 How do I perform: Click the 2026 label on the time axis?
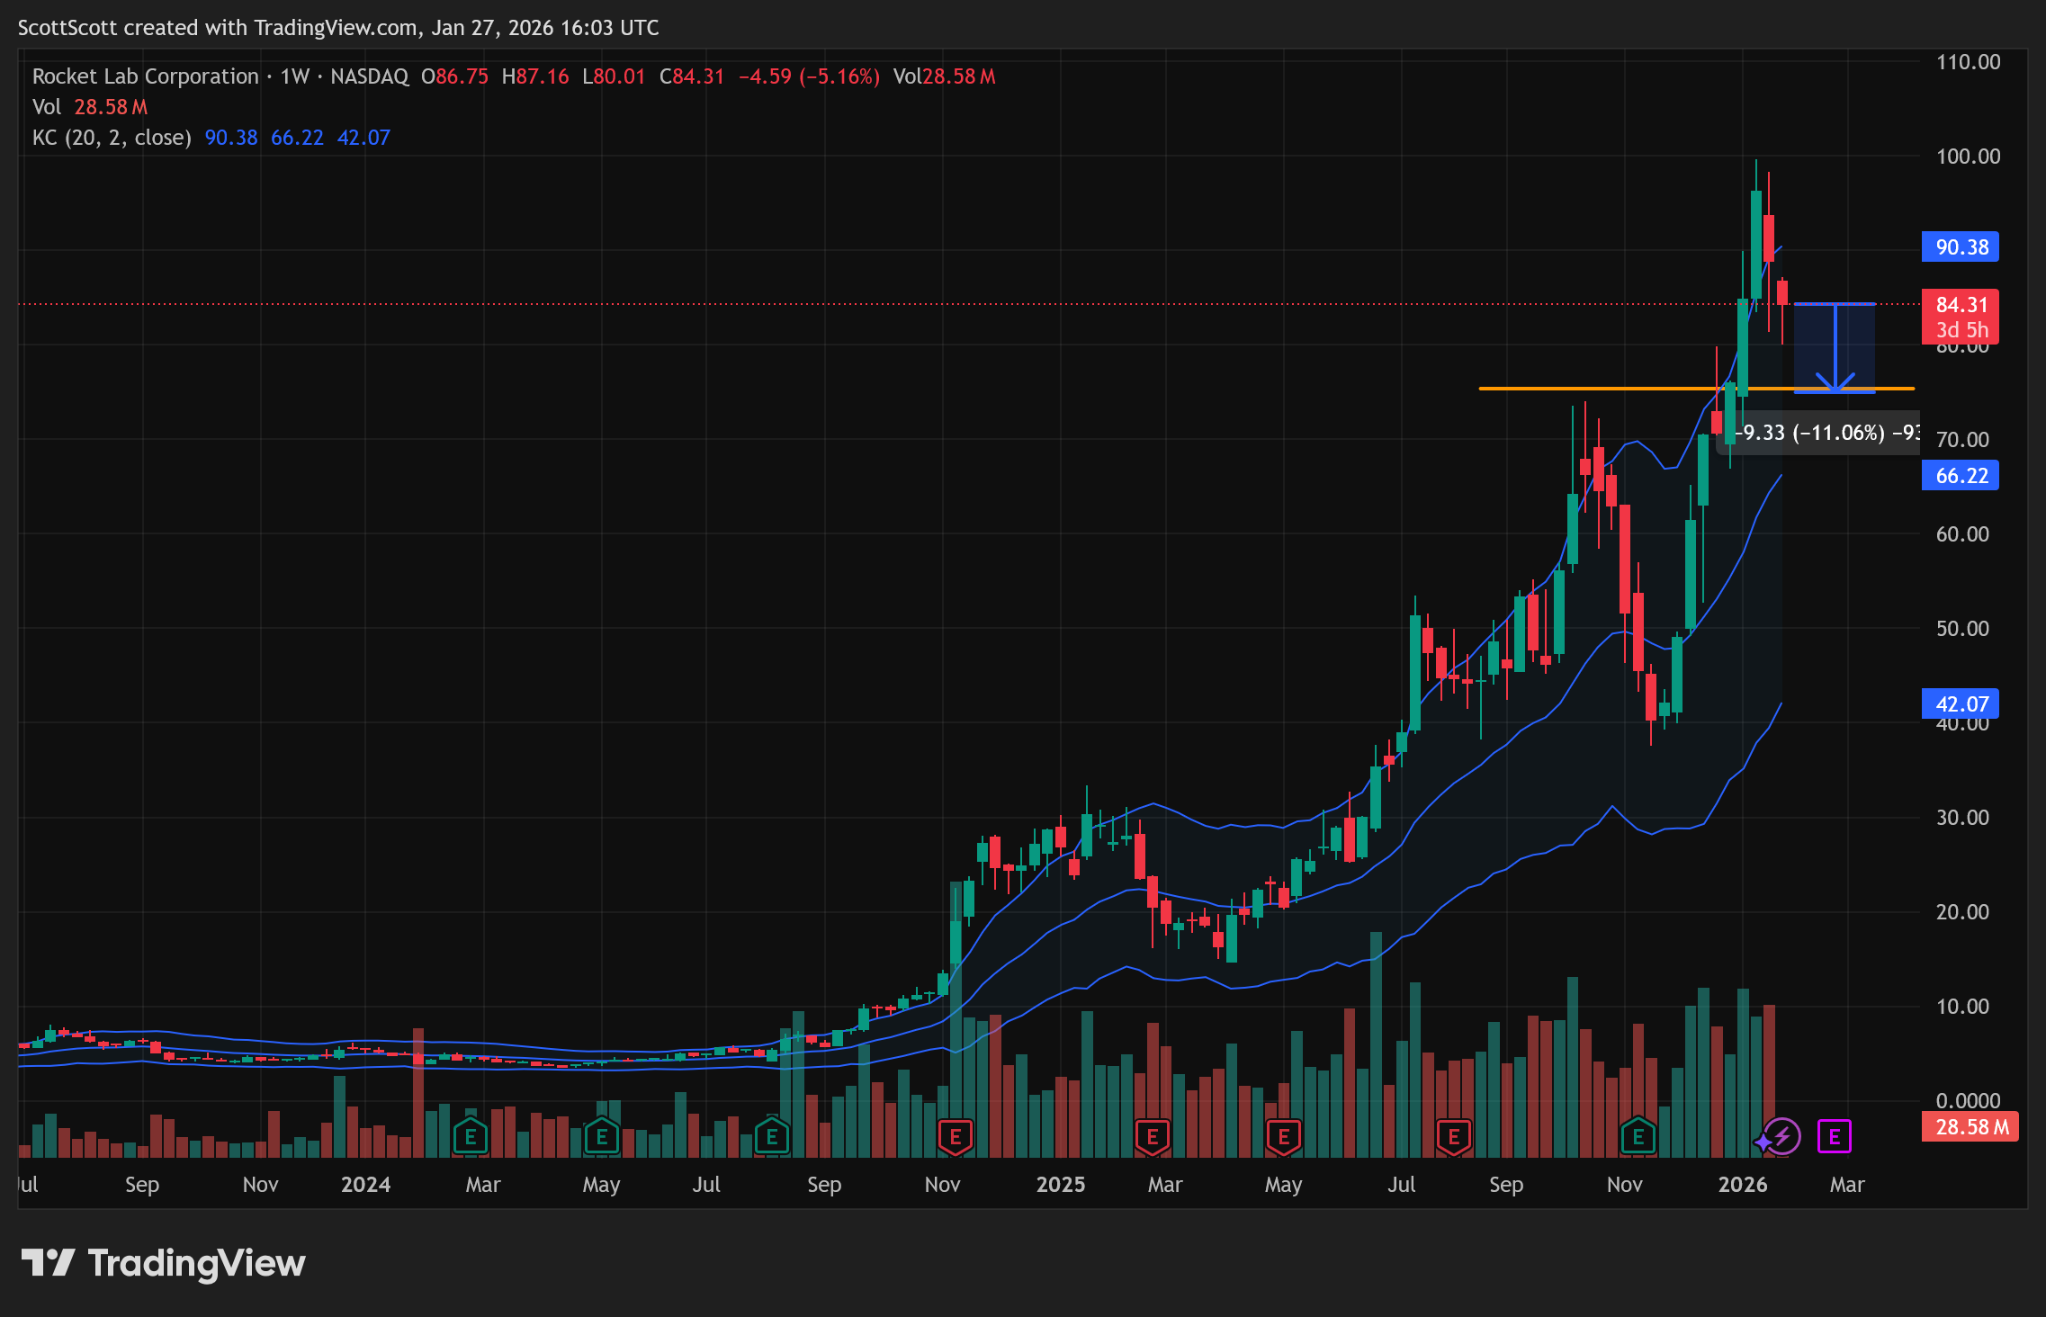(1742, 1184)
